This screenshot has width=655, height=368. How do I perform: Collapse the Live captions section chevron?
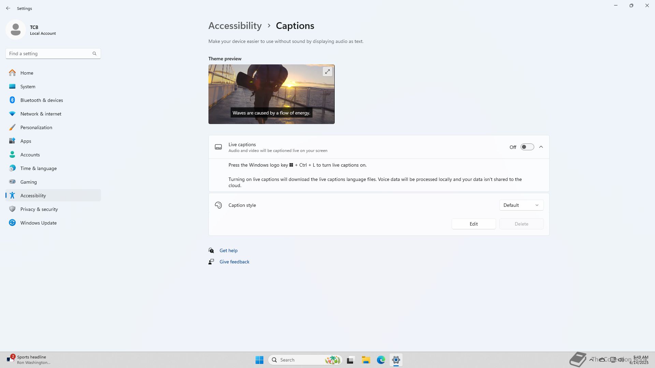tap(541, 147)
